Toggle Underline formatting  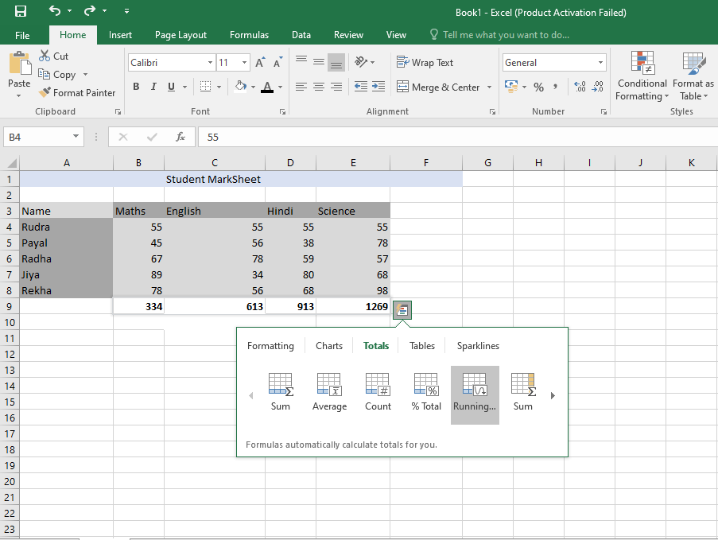(x=171, y=87)
